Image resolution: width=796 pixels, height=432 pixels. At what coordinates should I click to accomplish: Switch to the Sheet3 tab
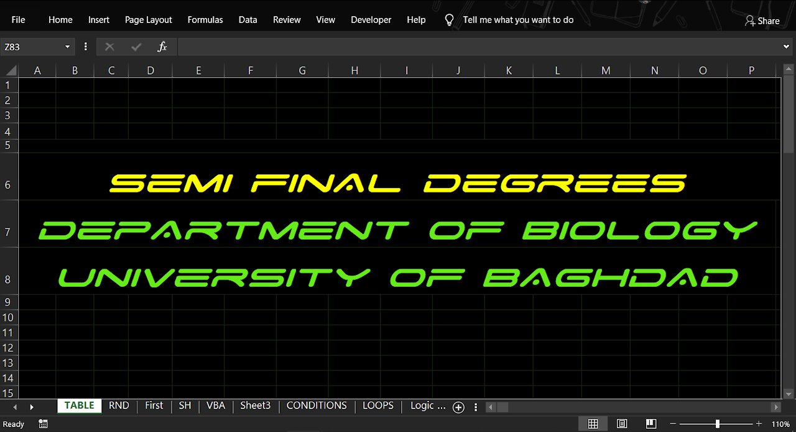click(x=256, y=405)
